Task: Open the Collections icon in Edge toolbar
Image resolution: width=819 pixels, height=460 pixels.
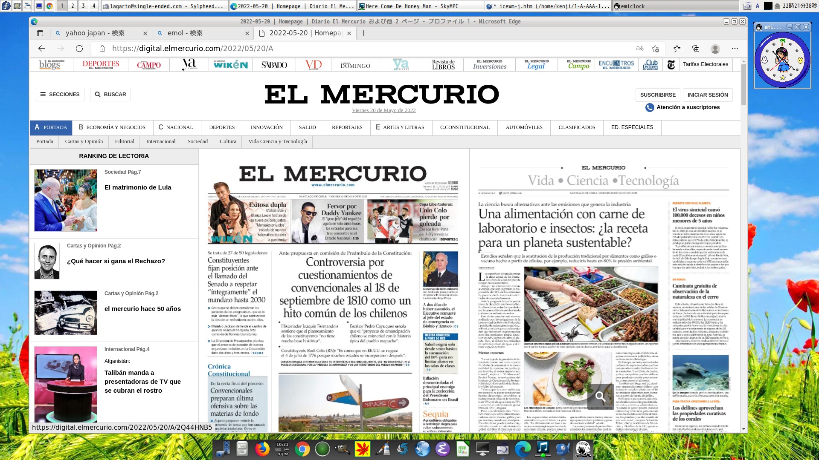Action: pos(696,49)
